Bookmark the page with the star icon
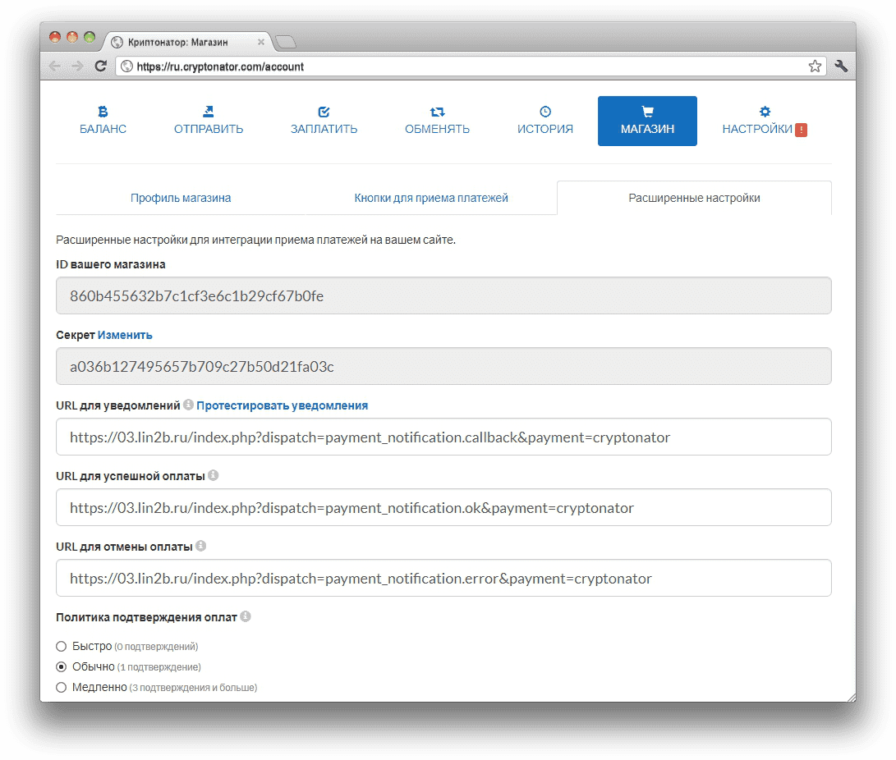The height and width of the screenshot is (760, 896). click(x=815, y=66)
